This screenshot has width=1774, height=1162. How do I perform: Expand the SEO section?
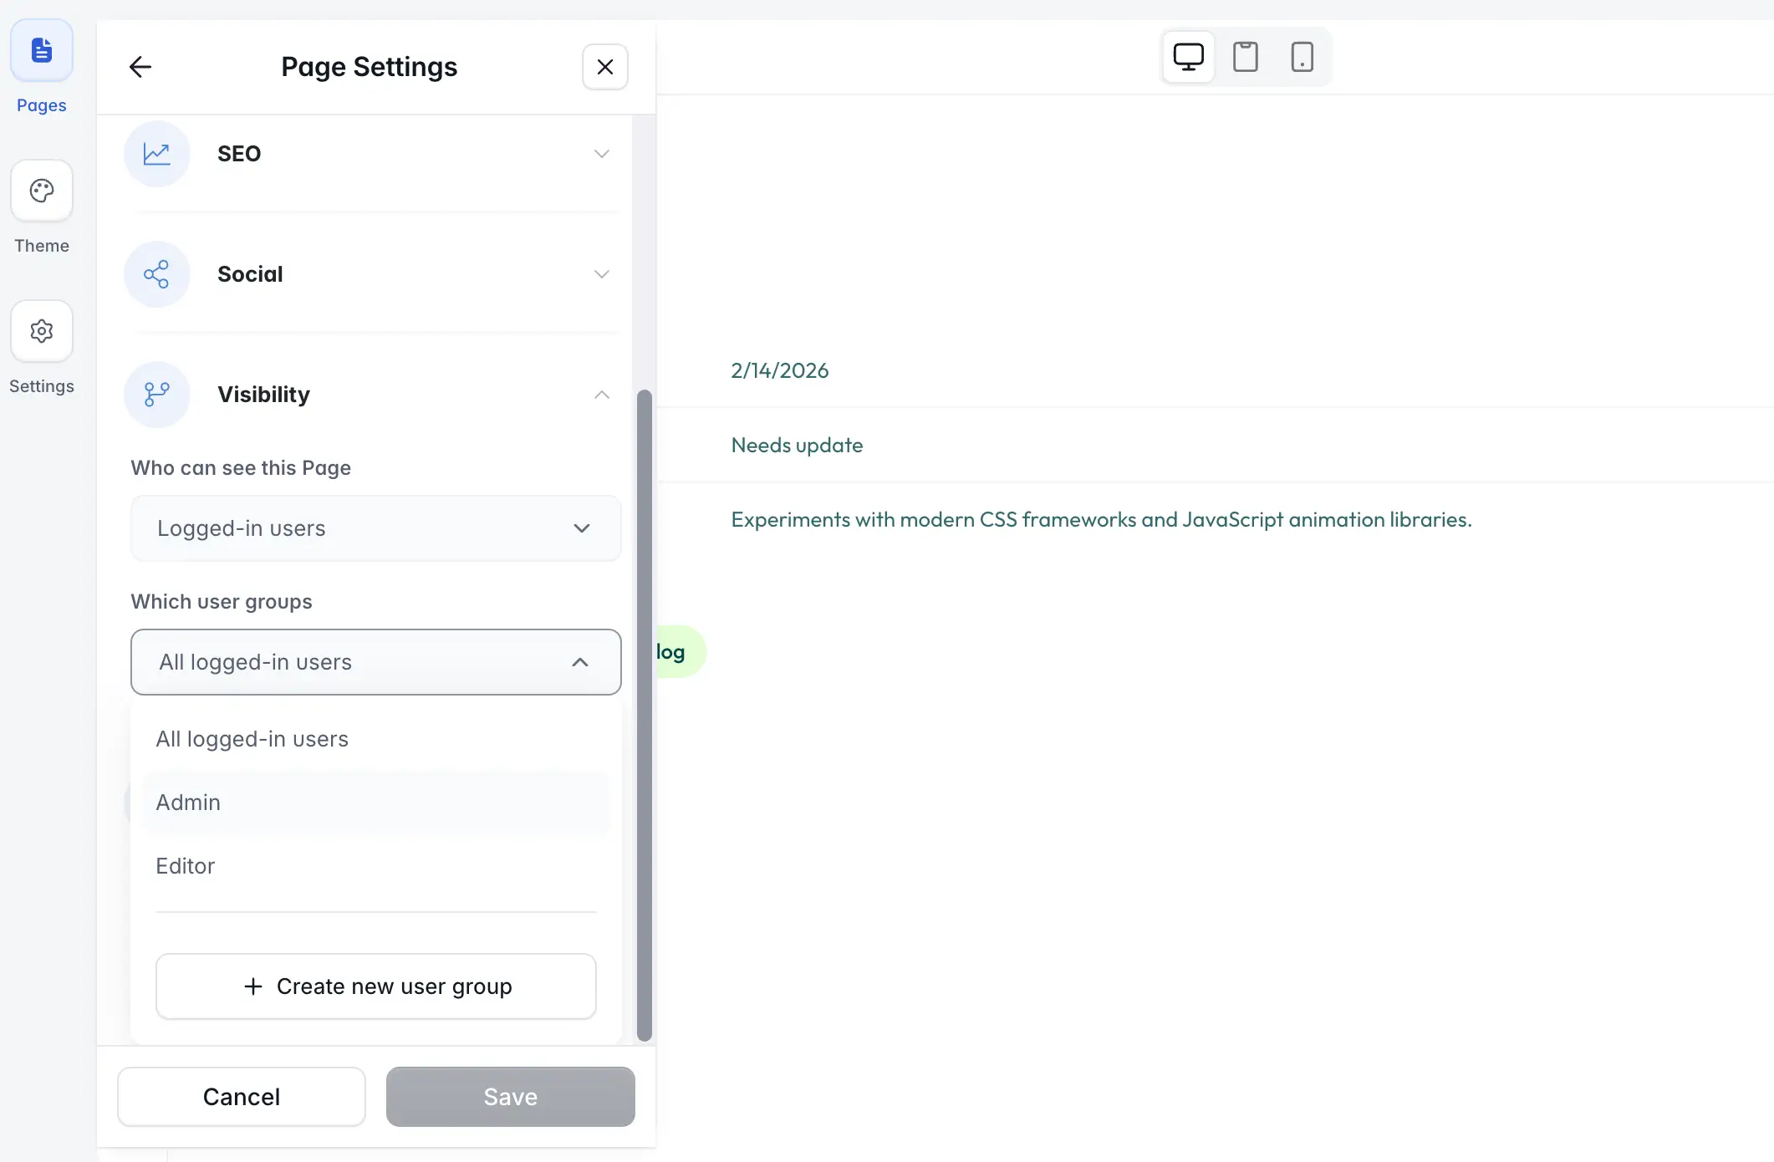coord(601,154)
